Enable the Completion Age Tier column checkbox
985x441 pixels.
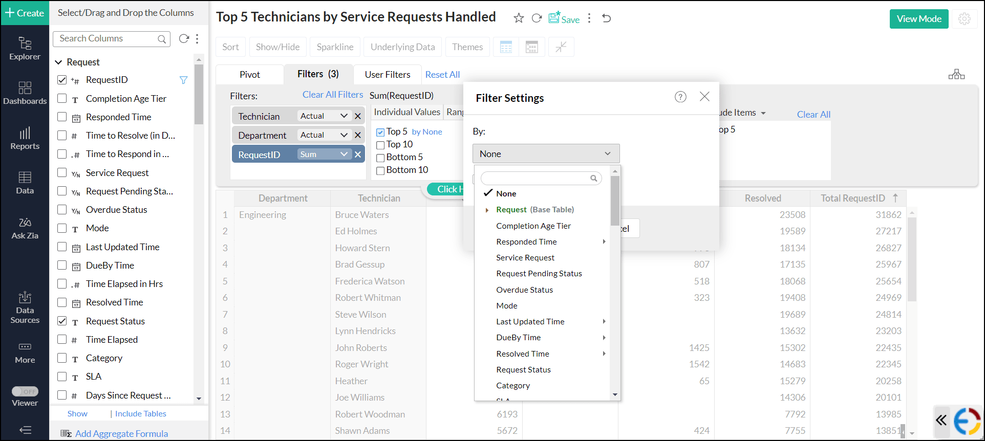pos(62,98)
